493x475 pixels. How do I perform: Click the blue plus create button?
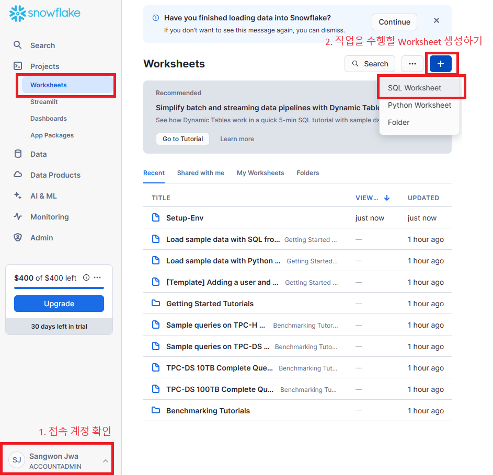tap(441, 64)
